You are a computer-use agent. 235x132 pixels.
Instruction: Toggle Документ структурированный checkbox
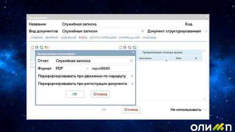point(206,31)
